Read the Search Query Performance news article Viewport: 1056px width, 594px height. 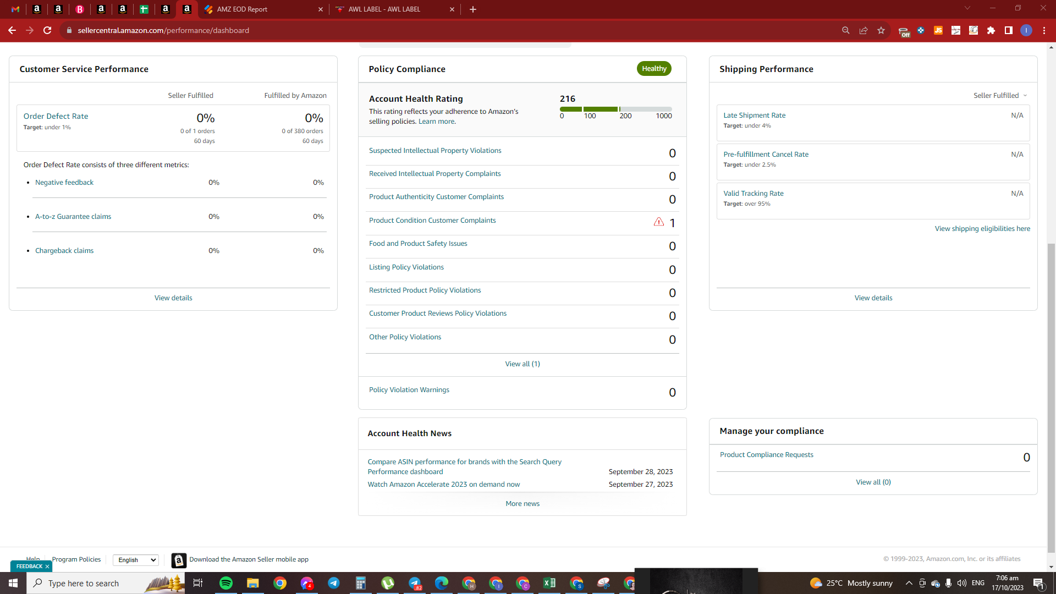464,467
